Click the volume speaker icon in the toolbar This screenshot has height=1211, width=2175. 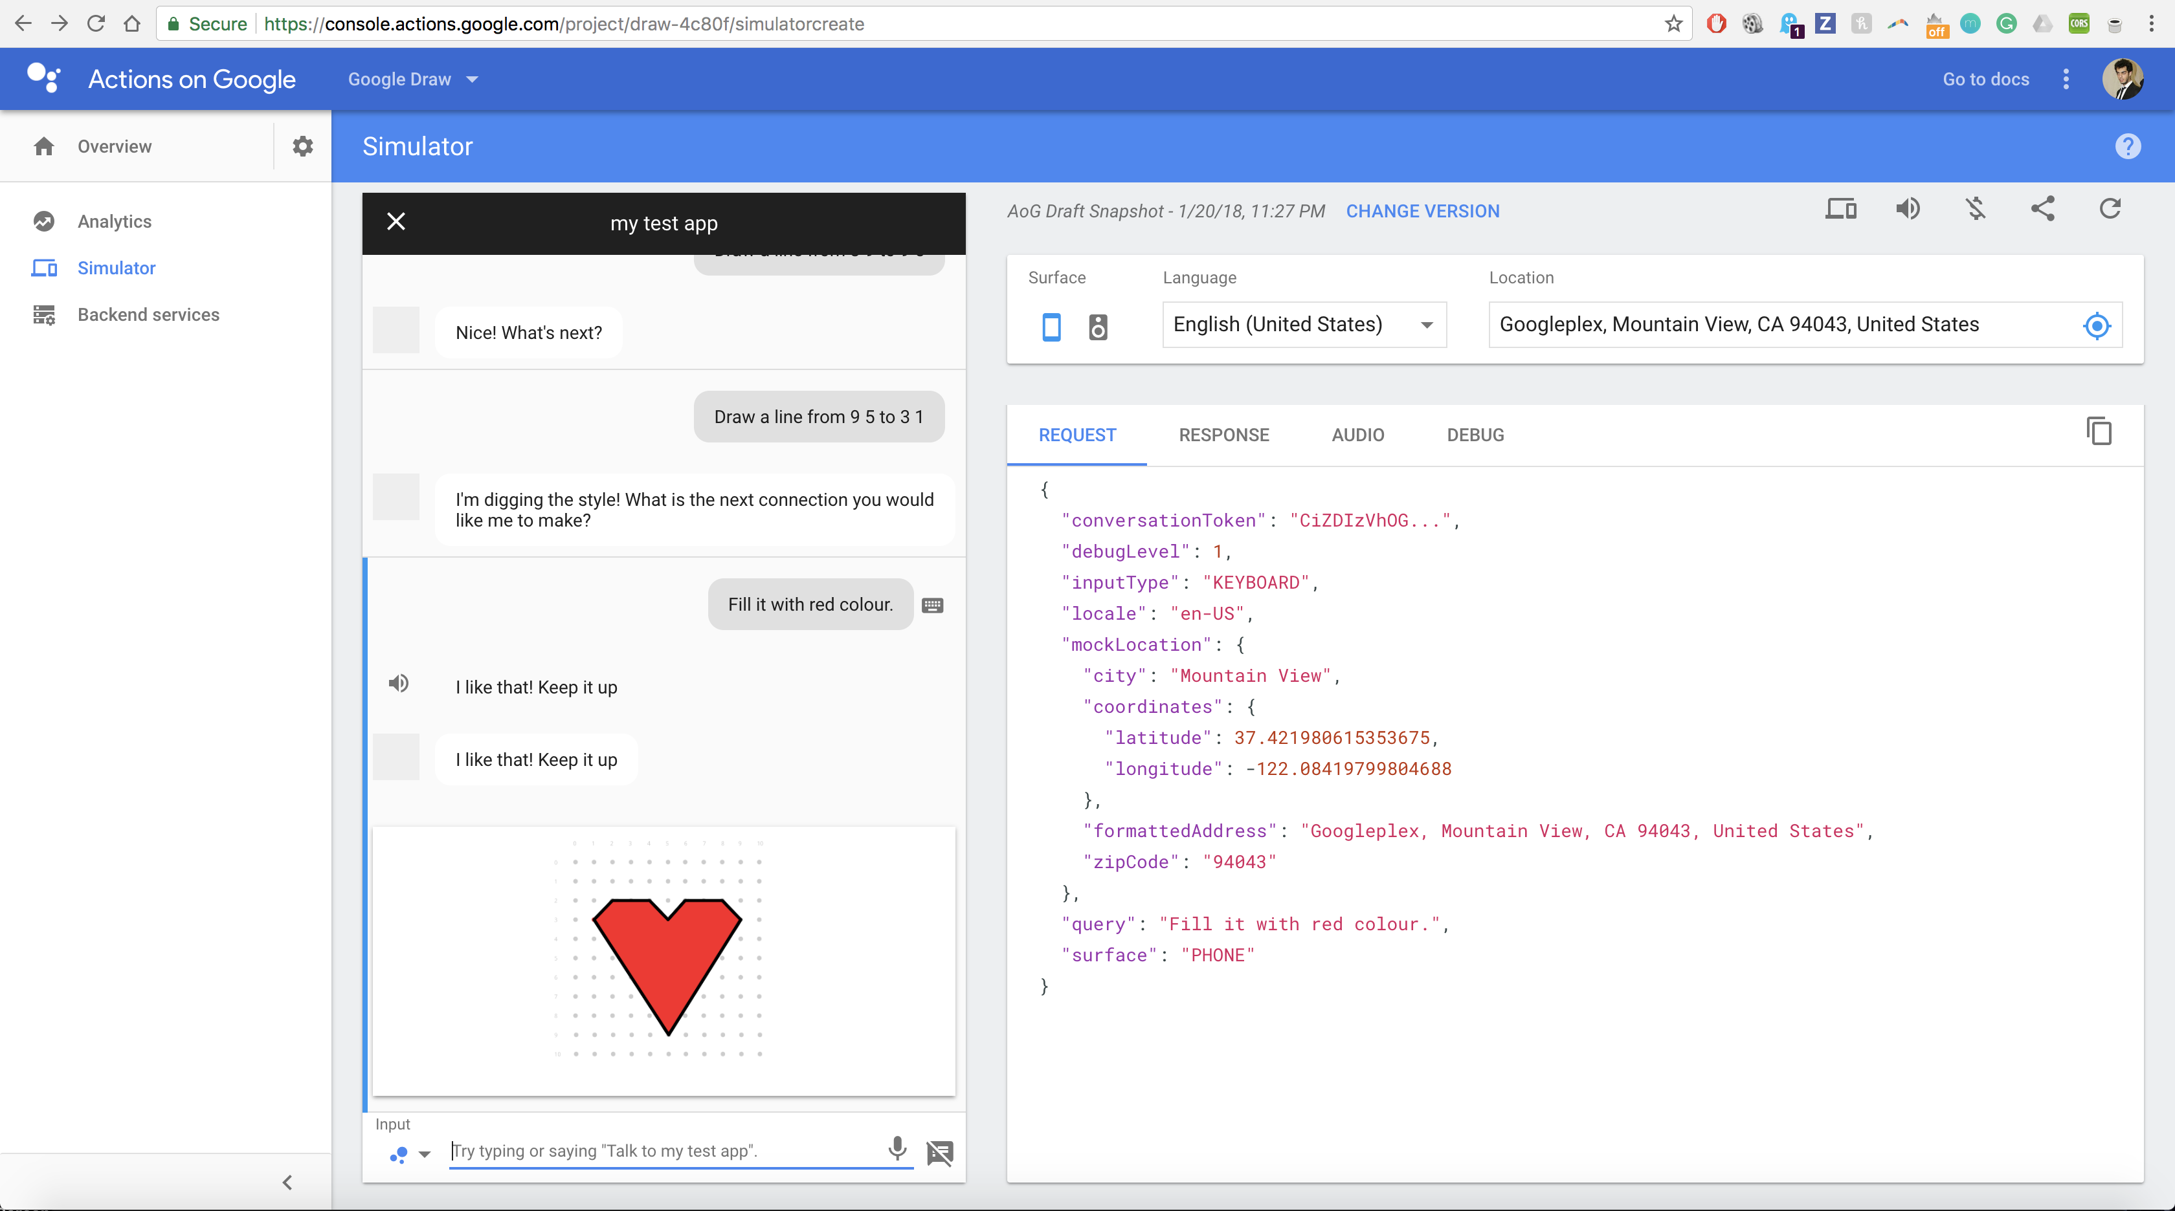(x=1908, y=210)
